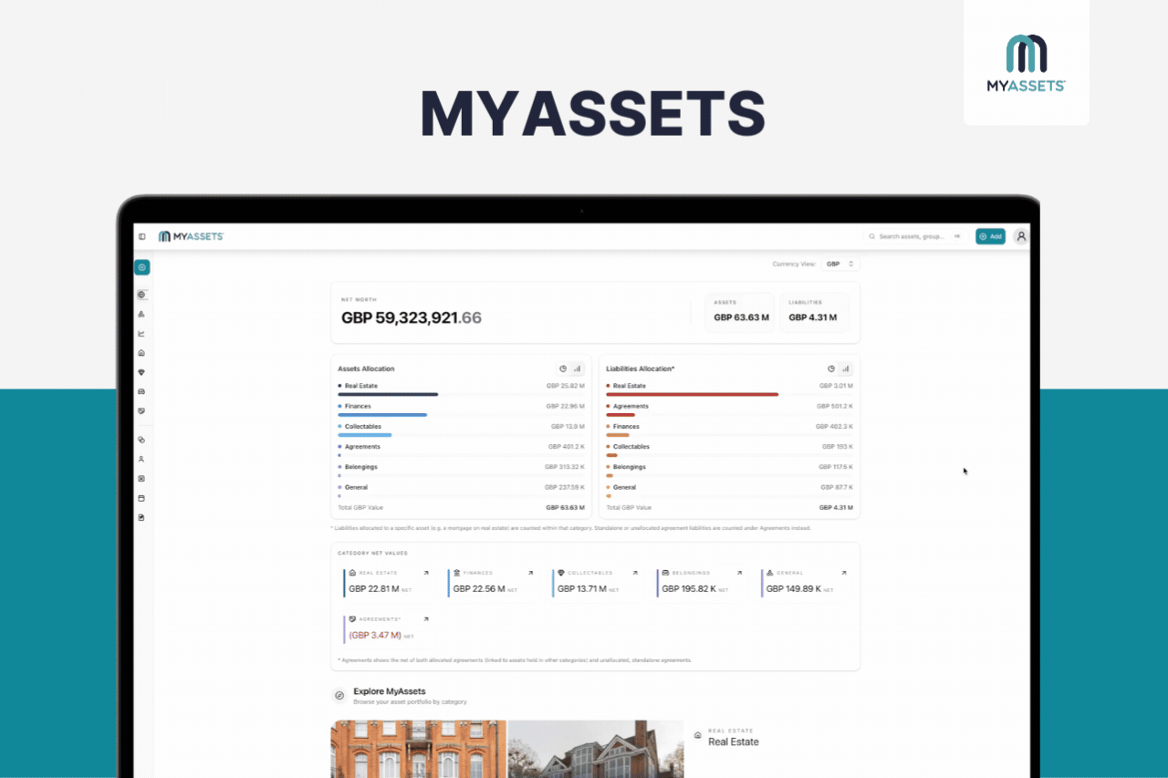
Task: Click the Real Estate bar in Assets Allocation
Action: tap(388, 395)
